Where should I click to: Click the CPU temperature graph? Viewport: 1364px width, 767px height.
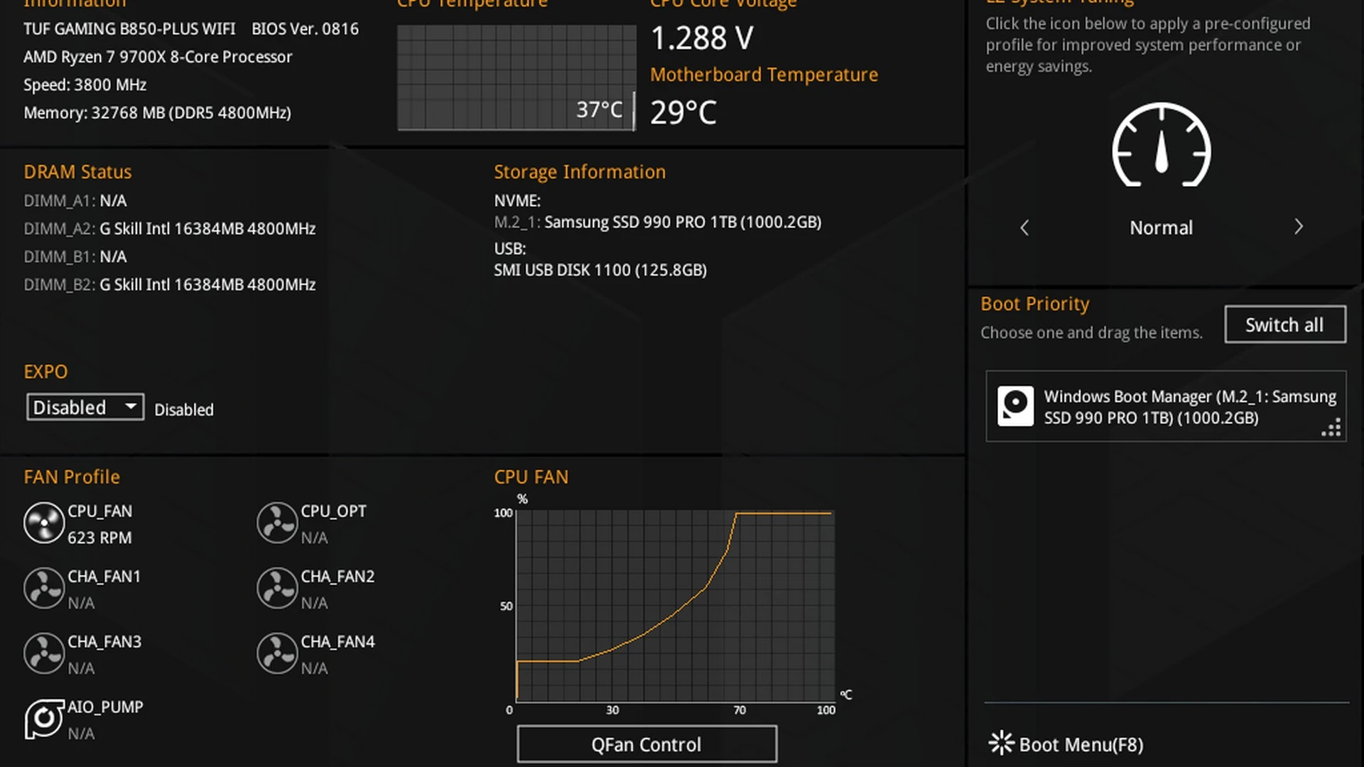coord(516,77)
